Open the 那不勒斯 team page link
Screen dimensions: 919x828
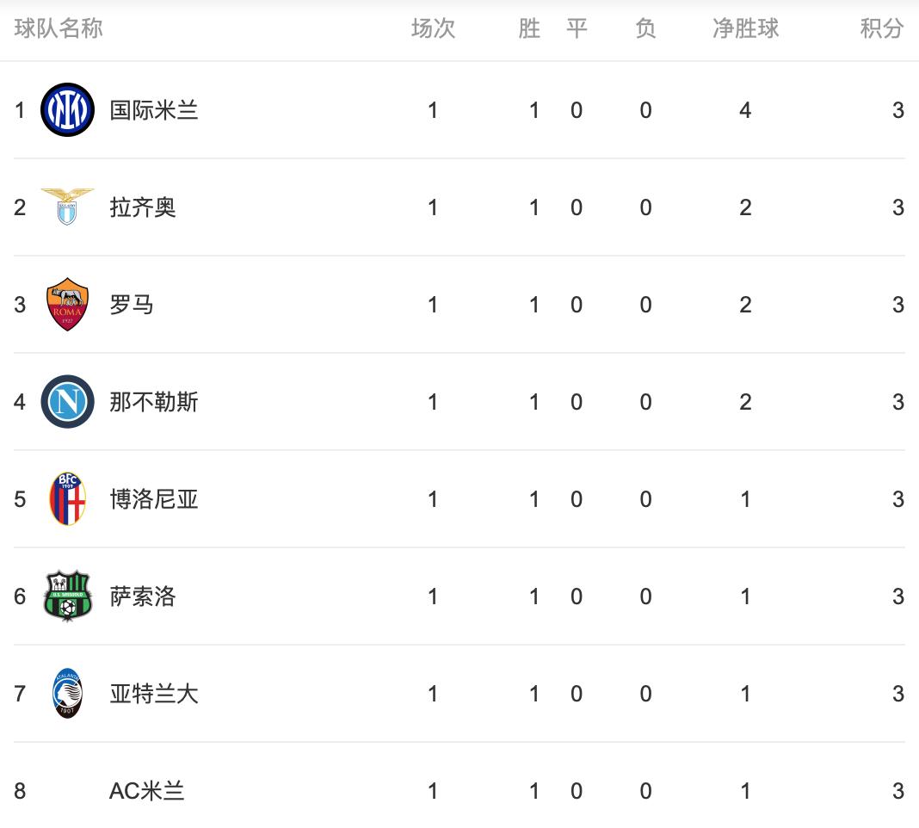(154, 402)
